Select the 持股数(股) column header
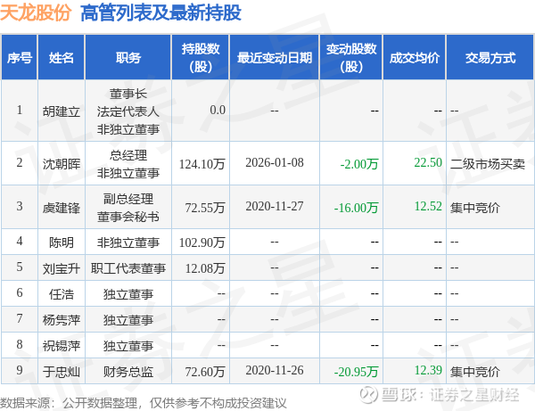 [201, 57]
